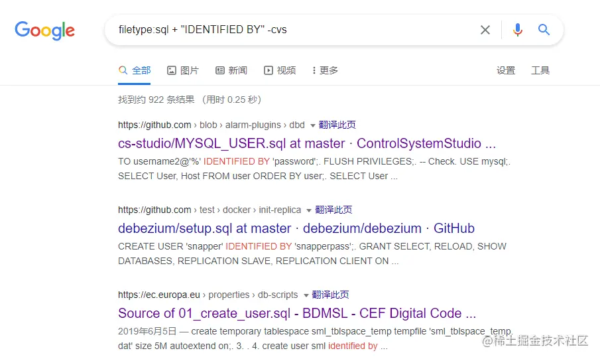Switch to the 新闻 tab
The width and height of the screenshot is (600, 359).
pos(231,70)
